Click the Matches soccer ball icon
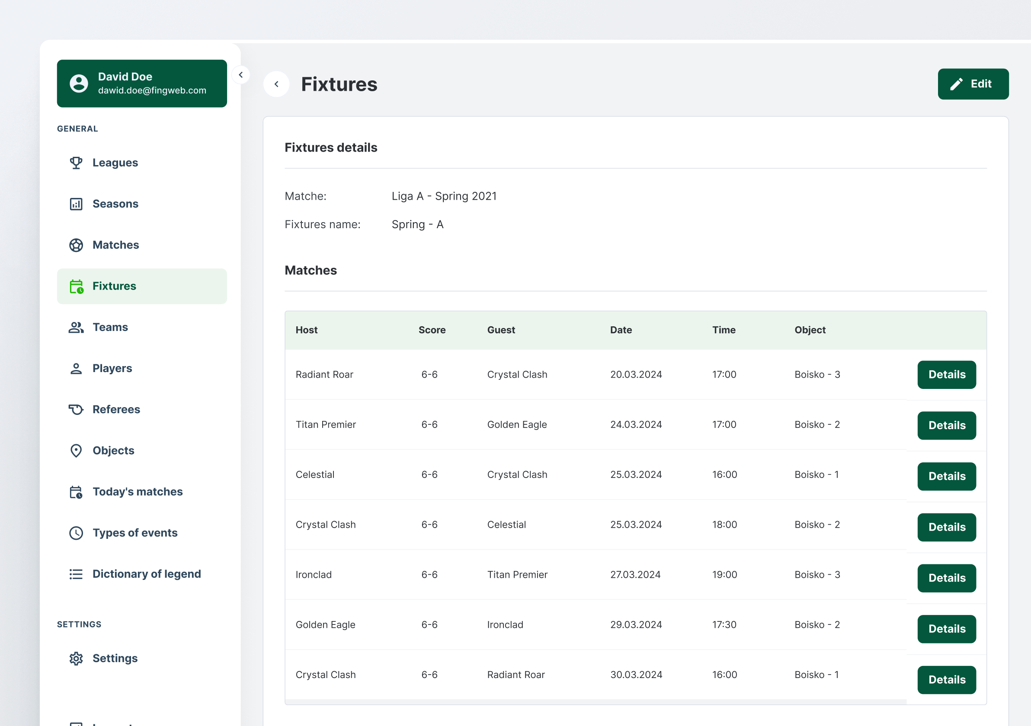The height and width of the screenshot is (726, 1031). (76, 245)
